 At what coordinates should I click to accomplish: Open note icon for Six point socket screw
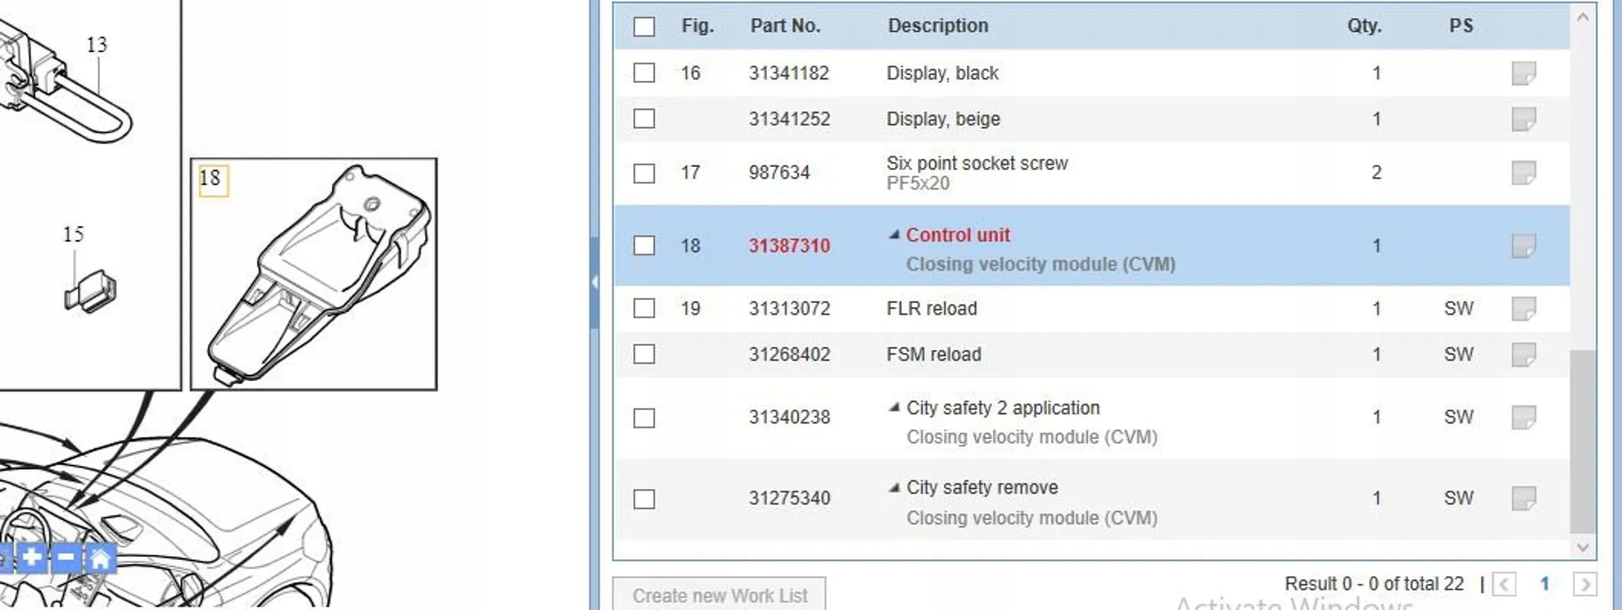(x=1523, y=173)
